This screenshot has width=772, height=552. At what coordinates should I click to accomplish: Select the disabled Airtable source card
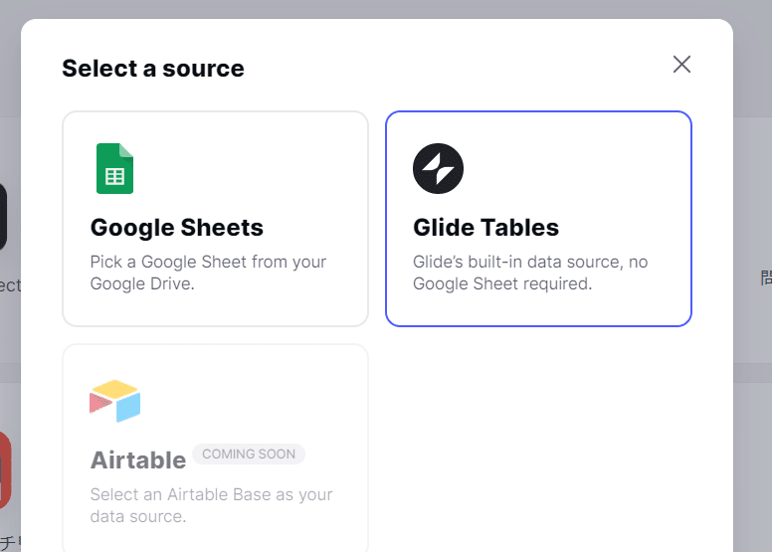click(x=215, y=449)
